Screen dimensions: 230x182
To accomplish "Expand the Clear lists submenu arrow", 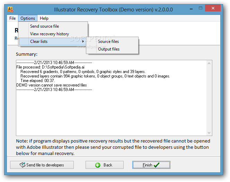I will pyautogui.click(x=83, y=42).
